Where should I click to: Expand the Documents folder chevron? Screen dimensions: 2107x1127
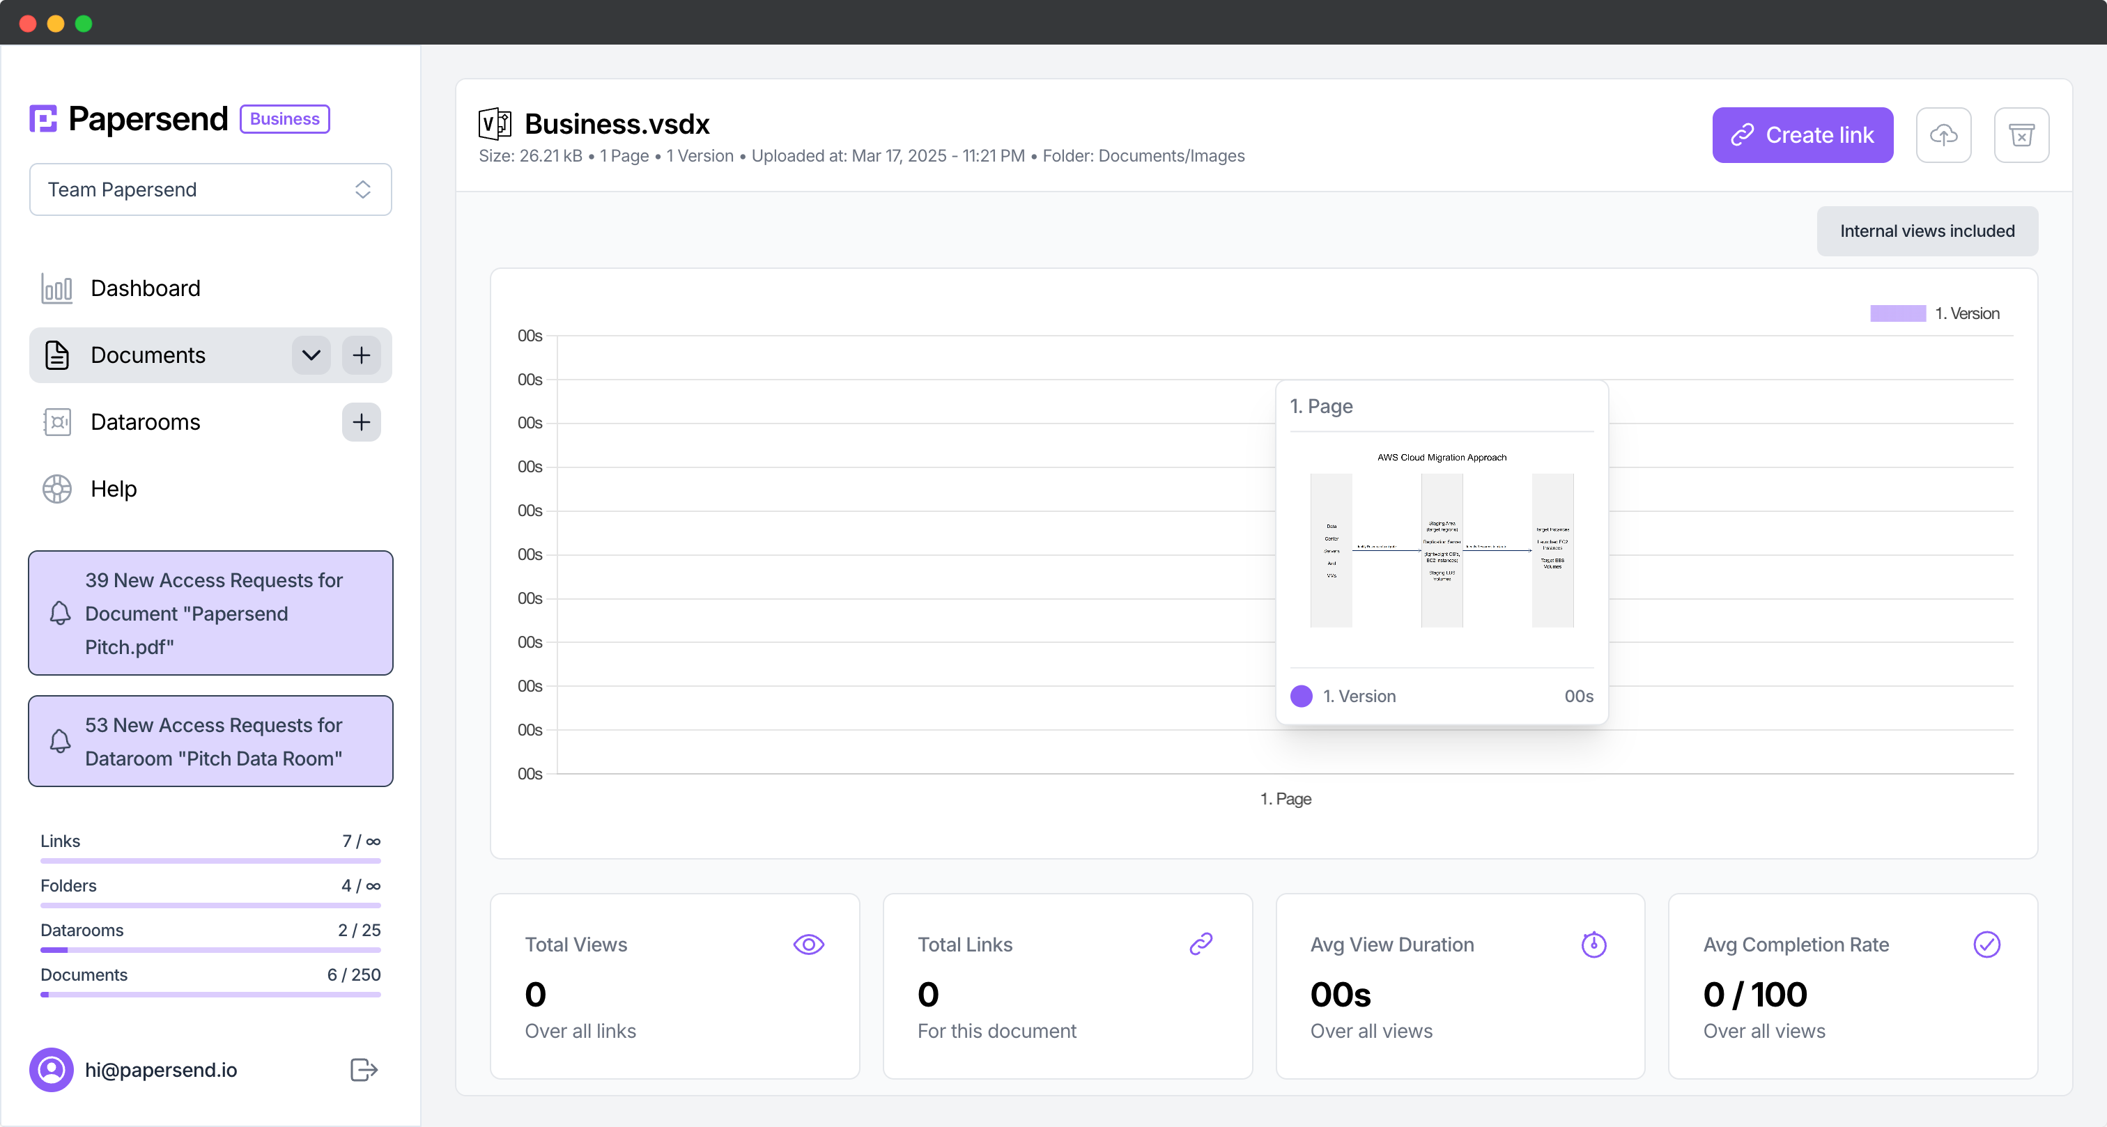point(311,355)
